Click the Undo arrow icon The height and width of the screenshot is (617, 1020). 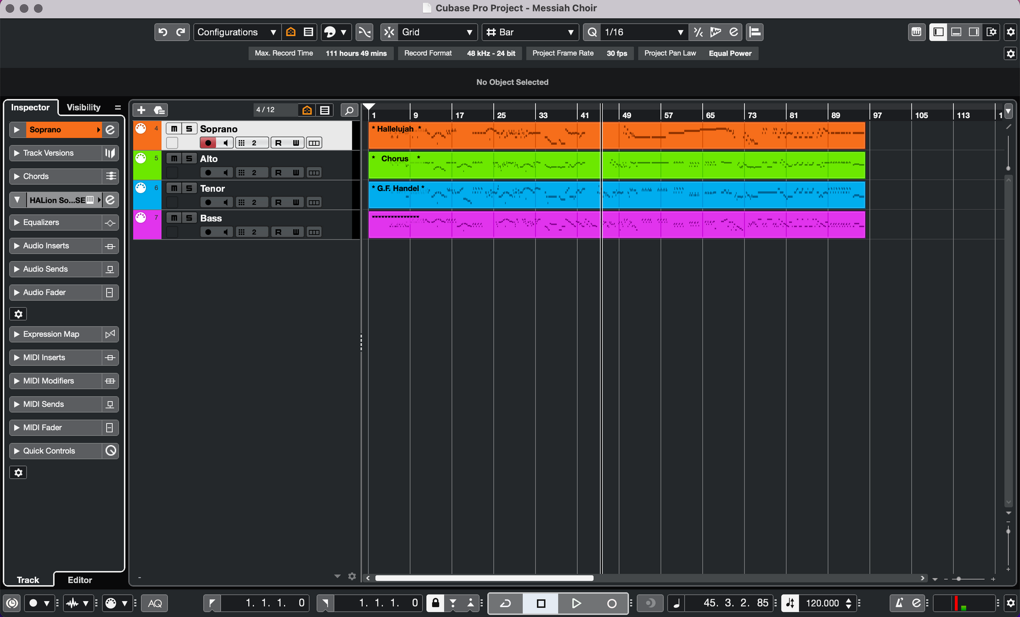coord(163,32)
